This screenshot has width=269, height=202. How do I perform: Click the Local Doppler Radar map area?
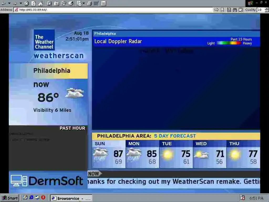tap(176, 88)
